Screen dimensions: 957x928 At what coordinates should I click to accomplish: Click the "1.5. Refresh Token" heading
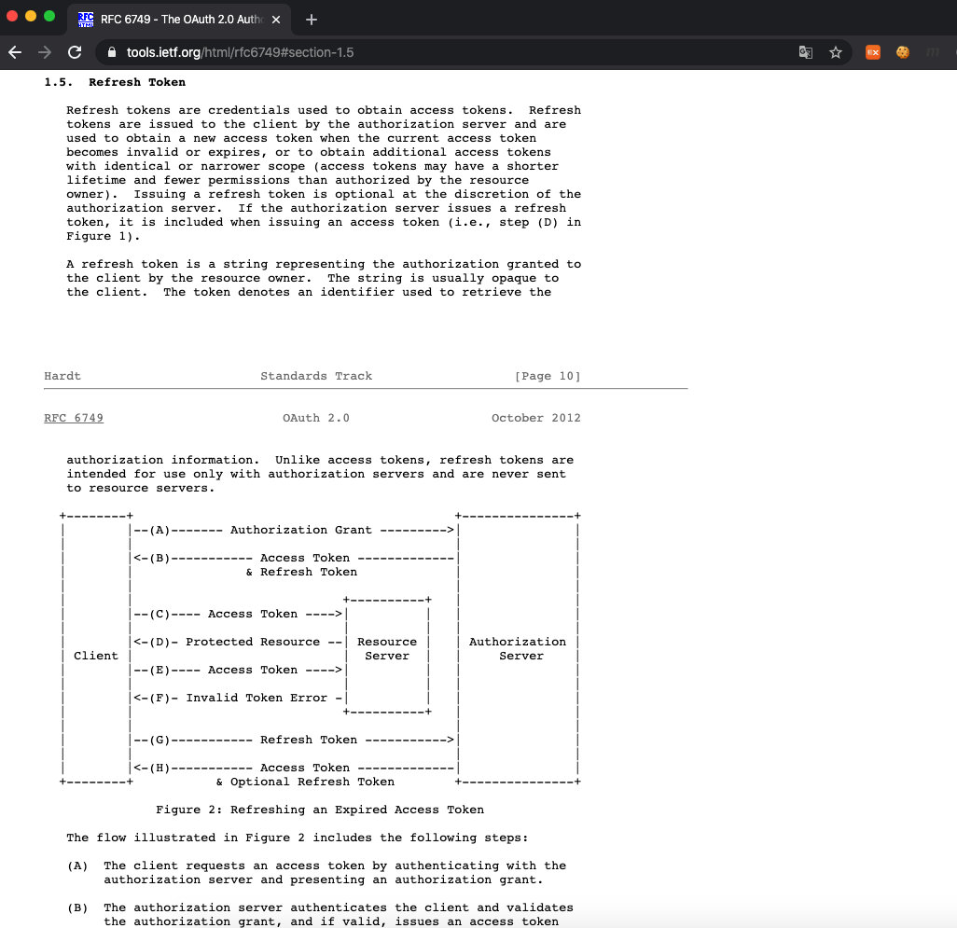pos(115,82)
